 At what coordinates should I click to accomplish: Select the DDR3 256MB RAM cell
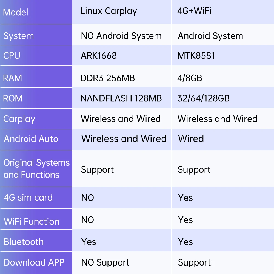pyautogui.click(x=108, y=78)
